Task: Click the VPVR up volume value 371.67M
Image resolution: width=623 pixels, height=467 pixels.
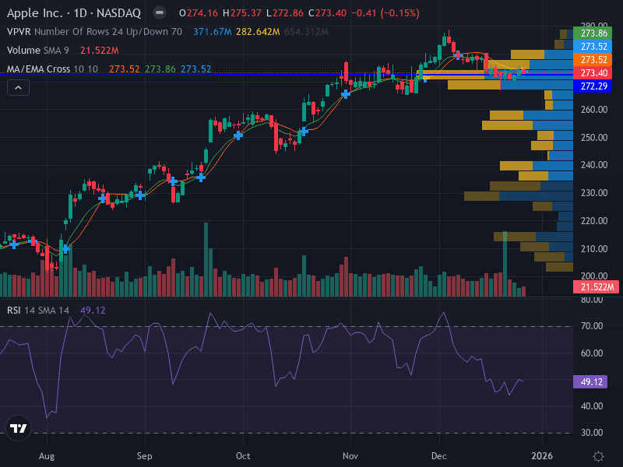Action: point(212,32)
